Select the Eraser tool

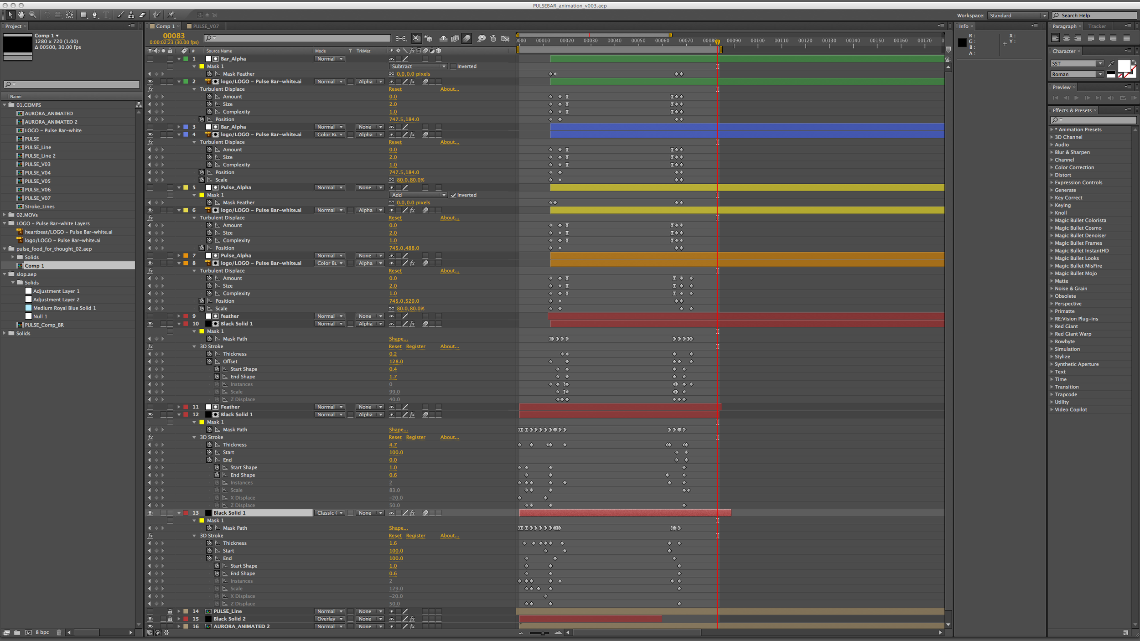tap(142, 15)
